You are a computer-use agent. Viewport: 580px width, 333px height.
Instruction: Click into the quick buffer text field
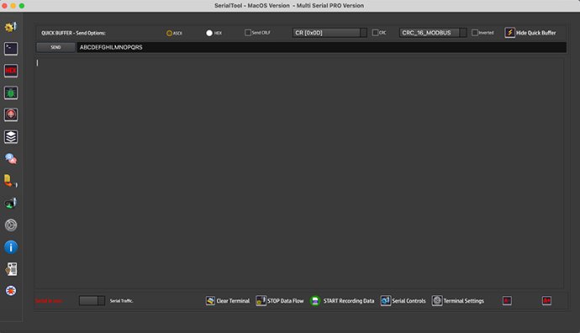pos(321,47)
